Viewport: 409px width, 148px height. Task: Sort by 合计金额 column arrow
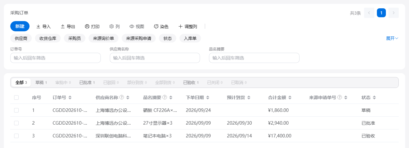(x=290, y=97)
